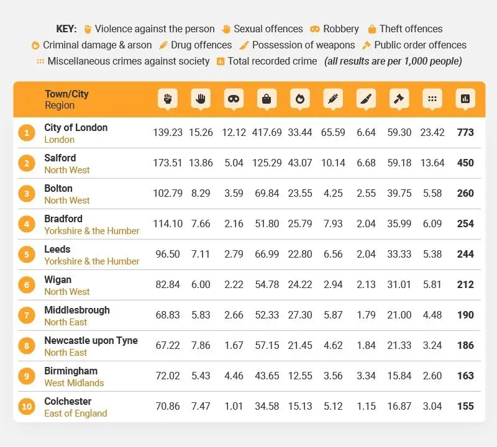The width and height of the screenshot is (497, 447).
Task: Click the total recorded crime chart column icon
Action: 465,99
